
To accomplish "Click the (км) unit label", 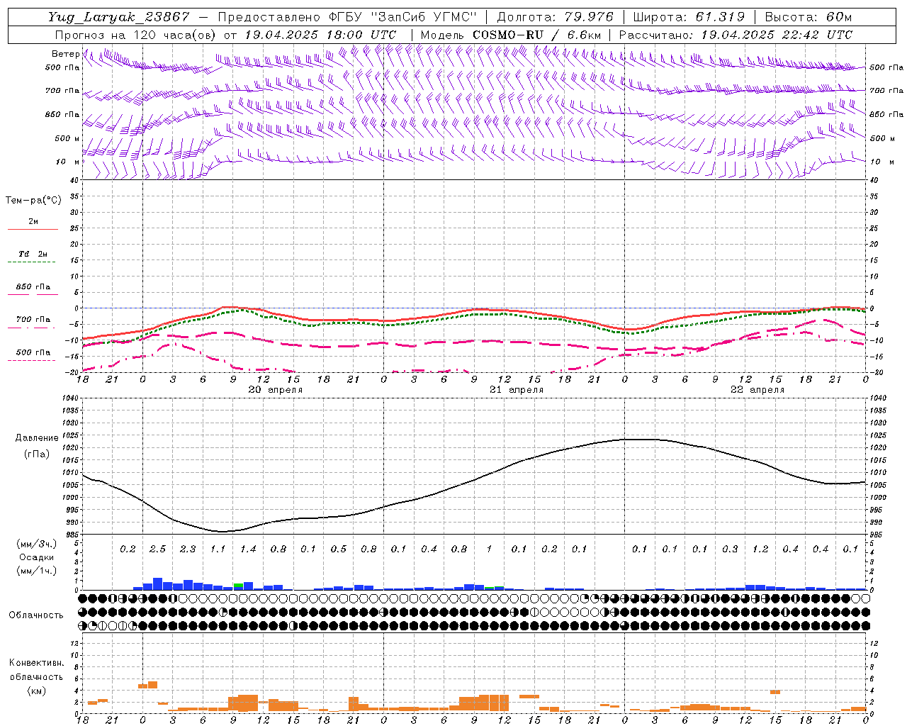I will point(36,691).
